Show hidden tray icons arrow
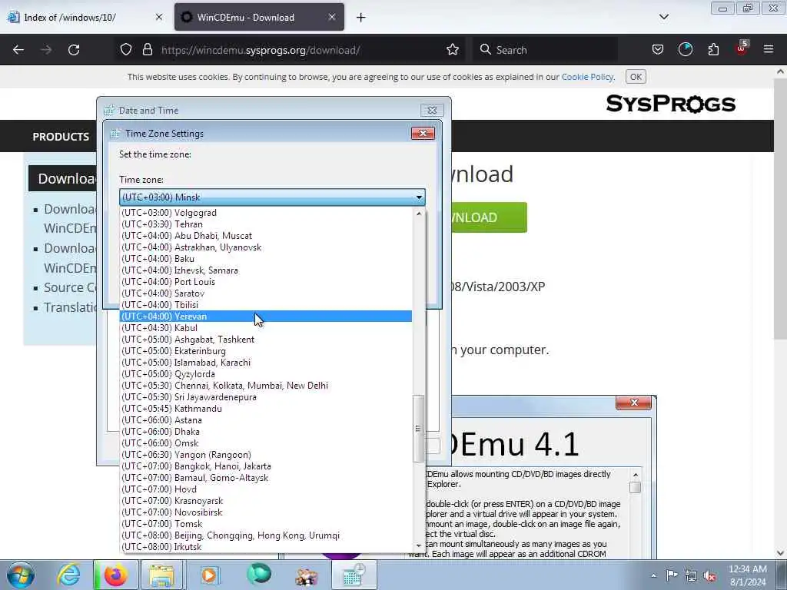This screenshot has width=787, height=590. click(653, 575)
